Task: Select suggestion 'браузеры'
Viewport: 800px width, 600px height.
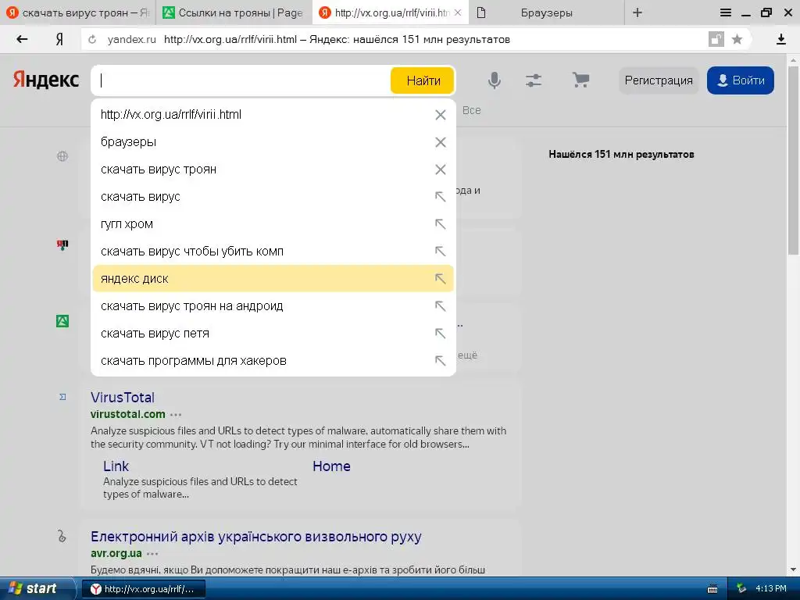Action: point(273,142)
